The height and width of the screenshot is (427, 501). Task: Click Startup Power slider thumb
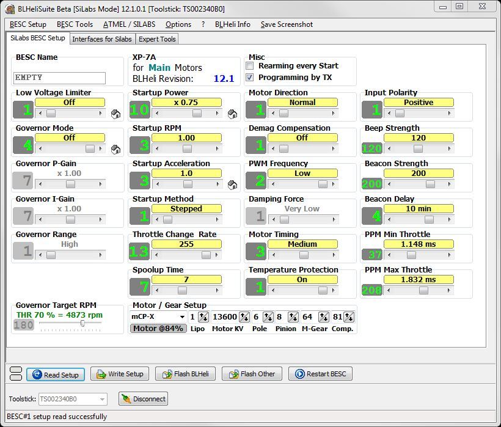pyautogui.click(x=197, y=114)
